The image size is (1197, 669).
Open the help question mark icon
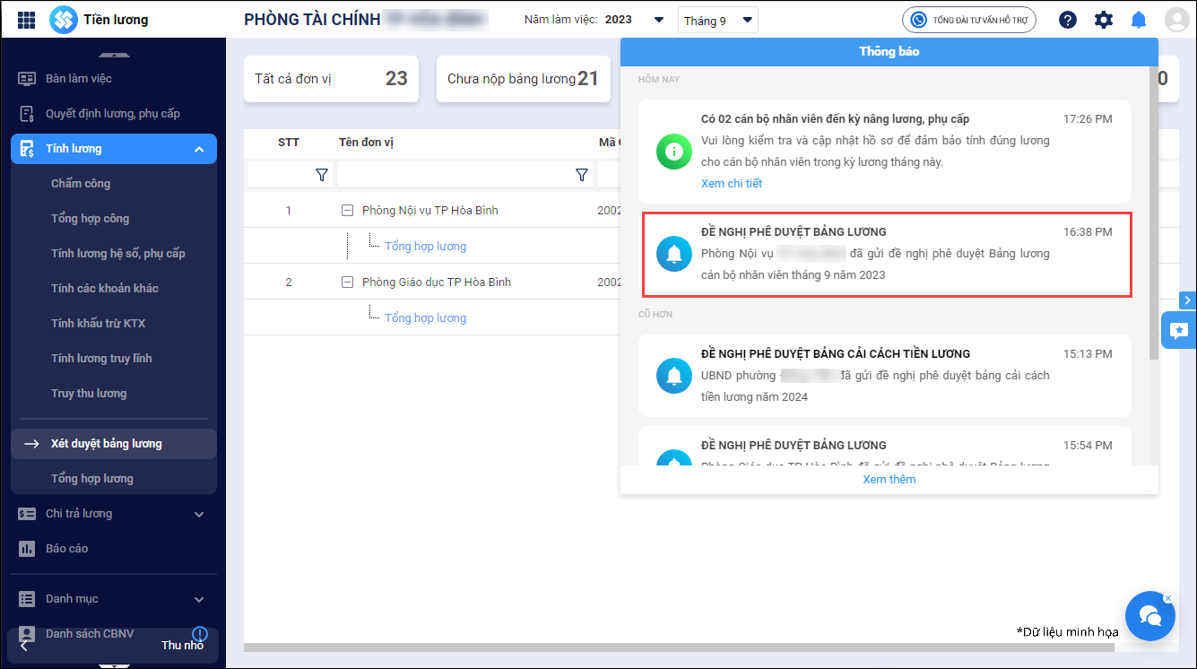[x=1067, y=20]
